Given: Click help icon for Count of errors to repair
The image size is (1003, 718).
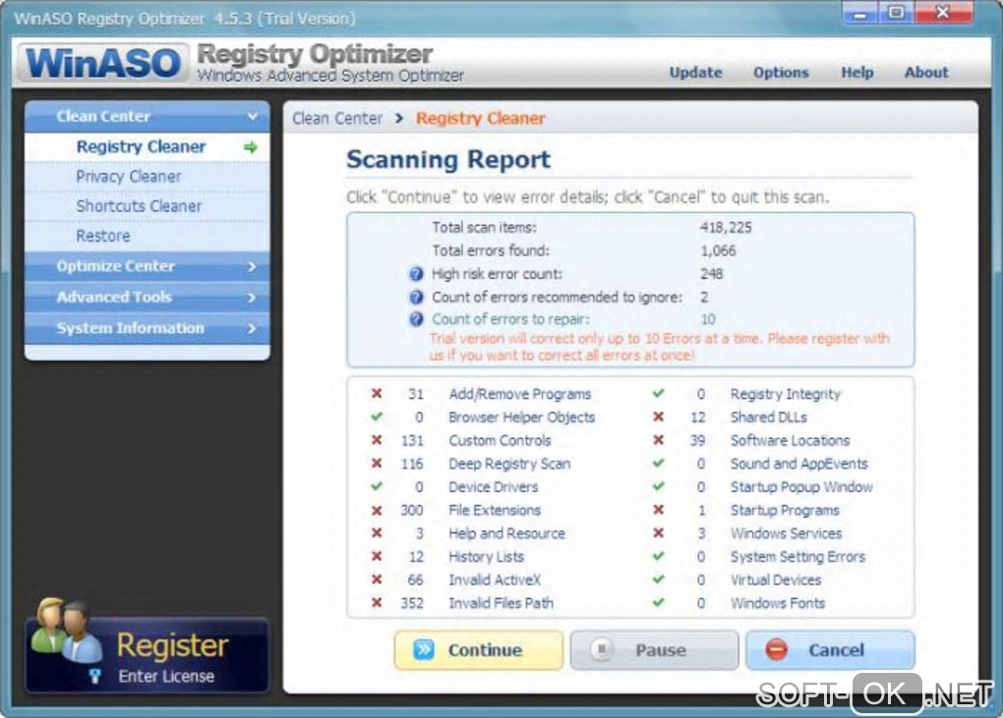Looking at the screenshot, I should (x=416, y=319).
